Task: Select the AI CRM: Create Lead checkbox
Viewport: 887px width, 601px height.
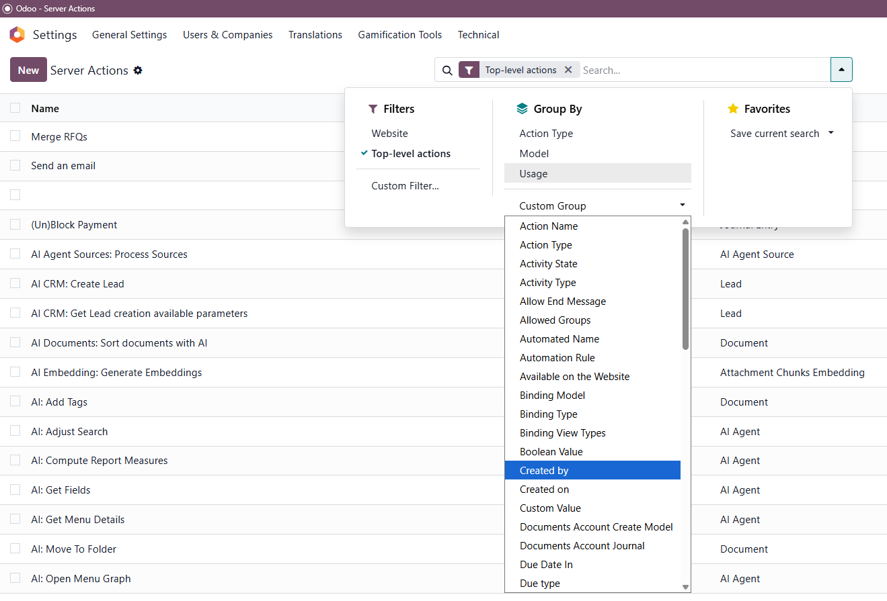Action: click(15, 283)
